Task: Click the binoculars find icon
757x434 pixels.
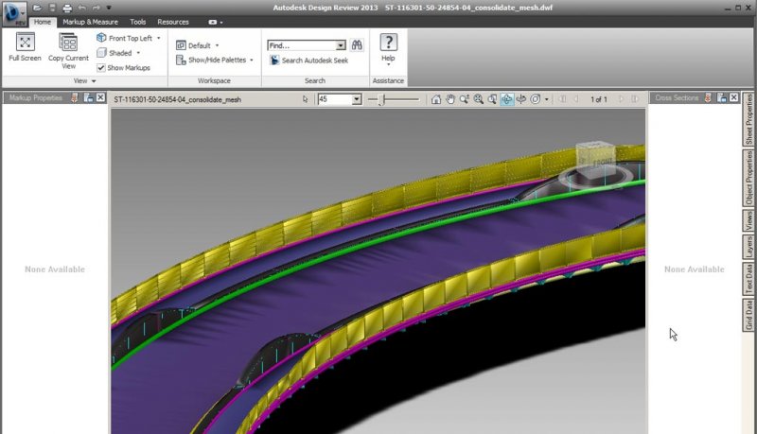Action: click(x=358, y=44)
